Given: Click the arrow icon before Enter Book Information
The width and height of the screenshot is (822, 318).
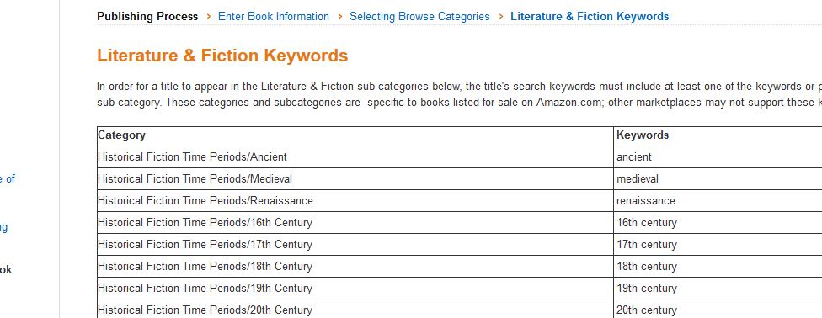Looking at the screenshot, I should click(209, 17).
